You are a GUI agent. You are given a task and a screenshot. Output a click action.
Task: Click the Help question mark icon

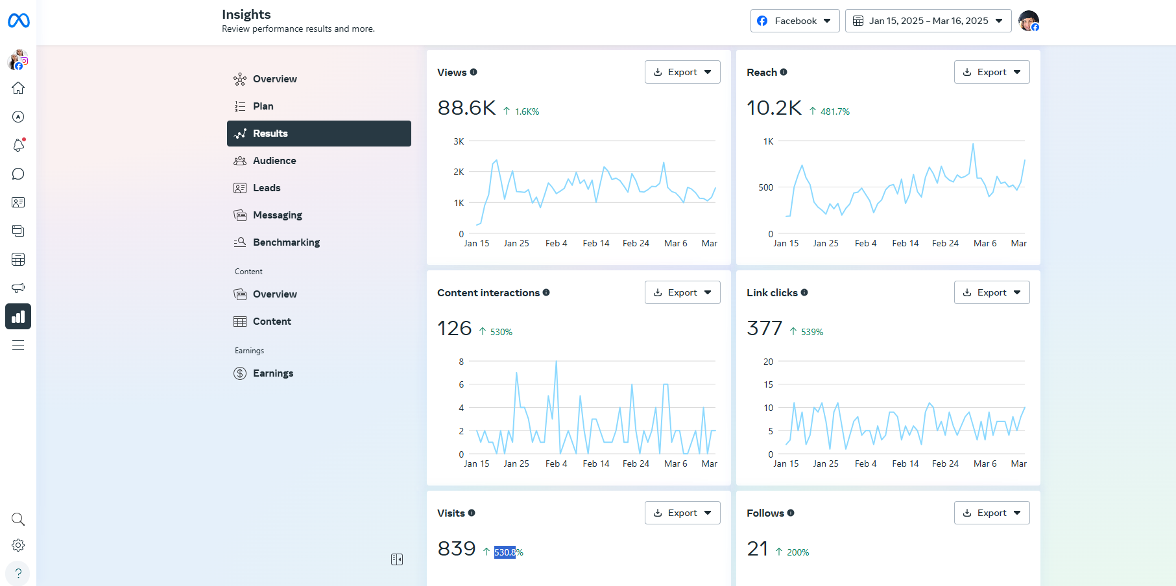(x=18, y=573)
